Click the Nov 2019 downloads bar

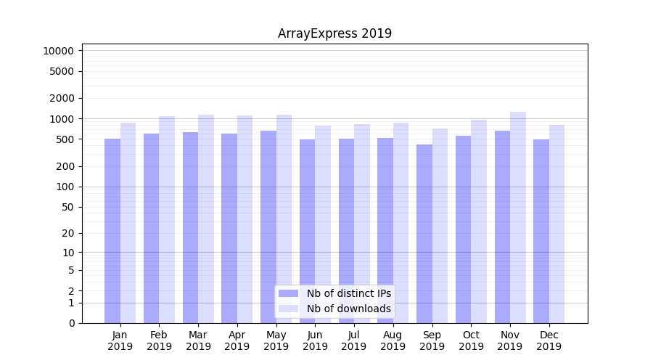[518, 218]
